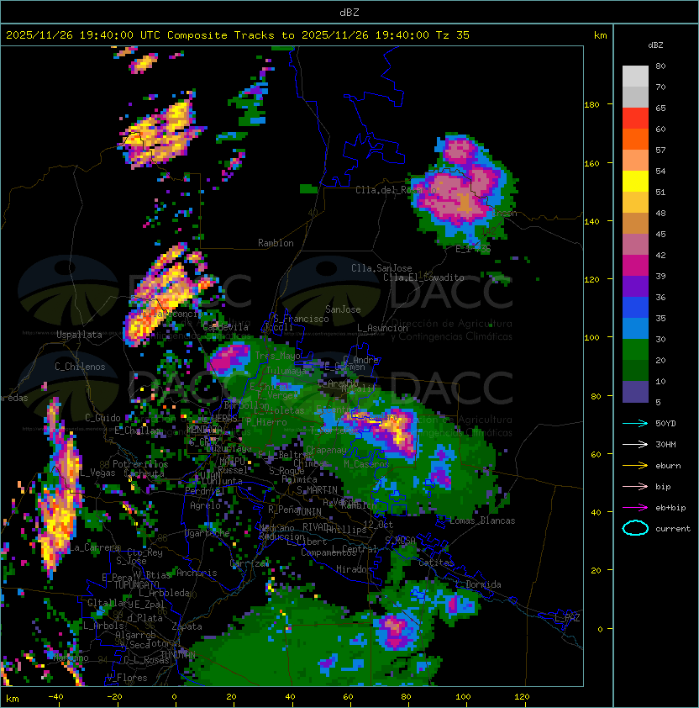The width and height of the screenshot is (699, 708).
Task: Select the light gray 70–80 dBZ swatch
Action: pos(635,77)
